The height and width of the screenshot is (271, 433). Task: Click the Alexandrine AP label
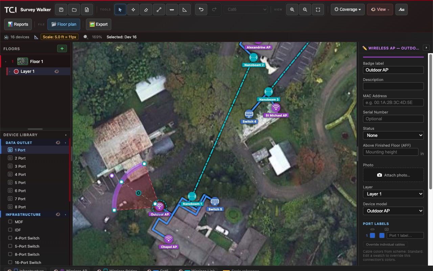coord(258,47)
